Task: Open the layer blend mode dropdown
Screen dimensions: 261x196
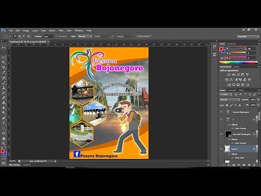Action: pos(229,100)
